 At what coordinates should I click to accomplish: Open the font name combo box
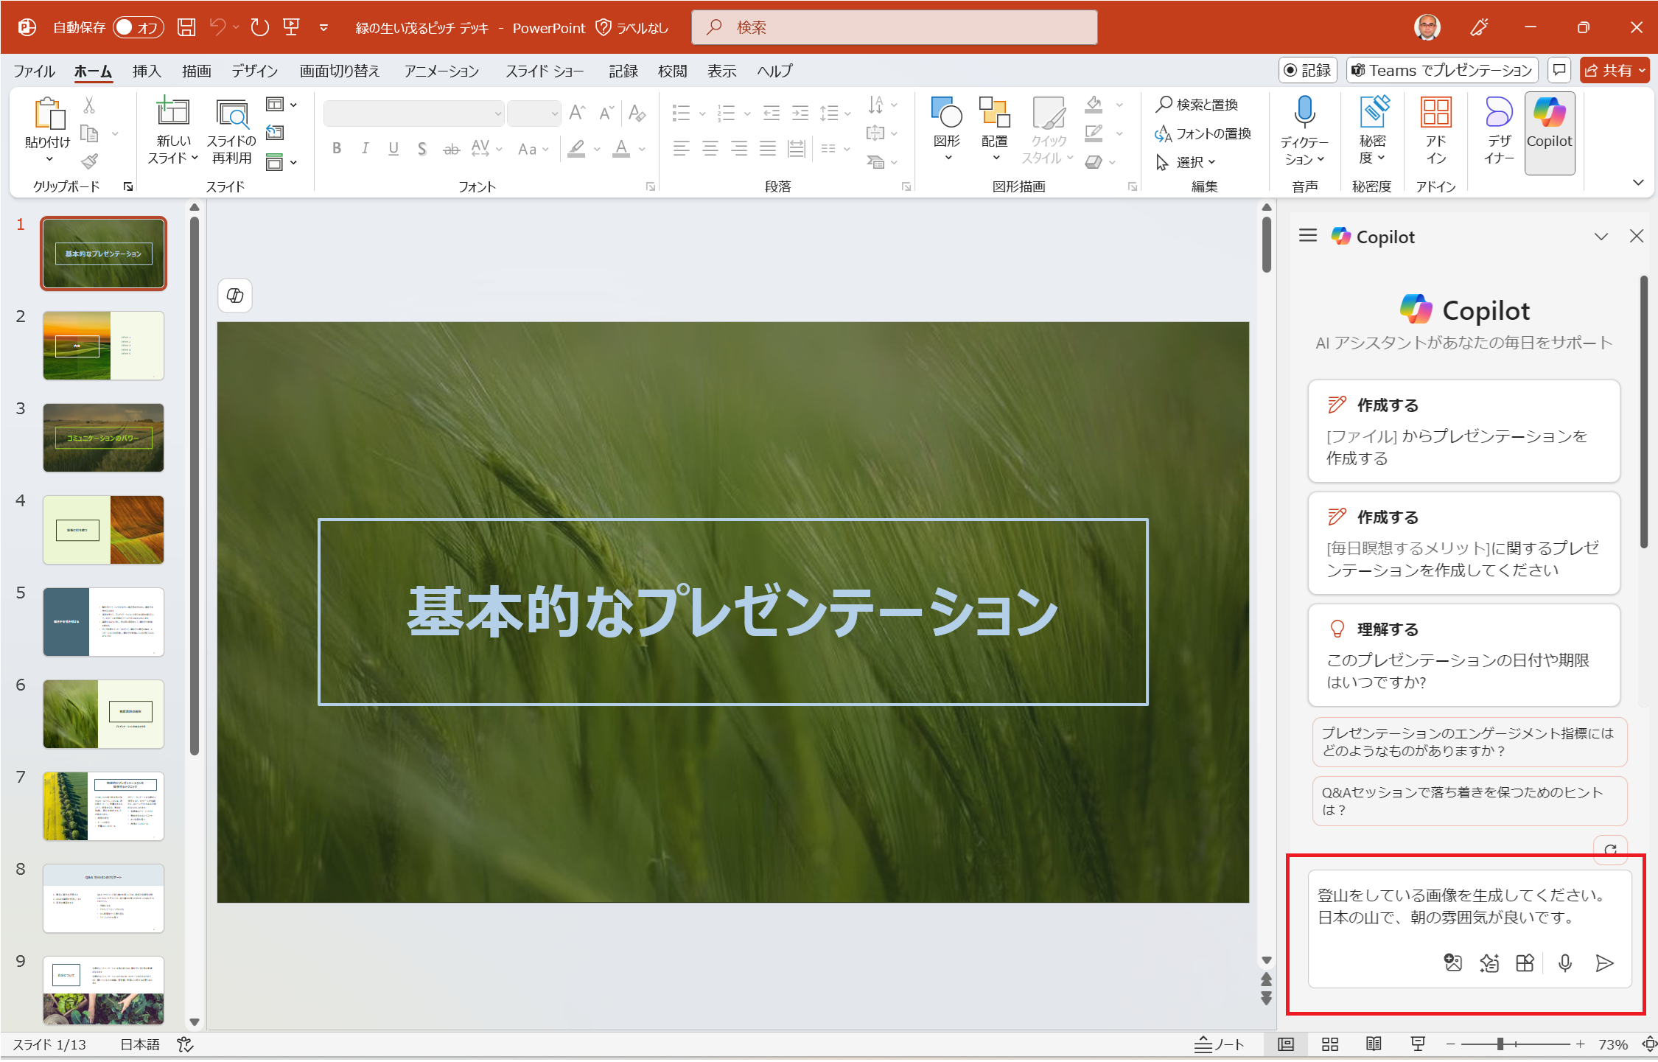[x=413, y=113]
